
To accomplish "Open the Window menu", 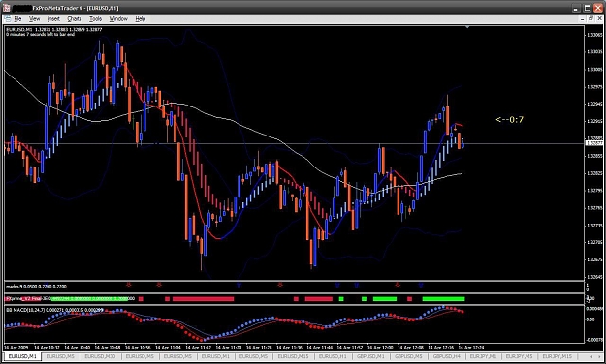I will (118, 19).
